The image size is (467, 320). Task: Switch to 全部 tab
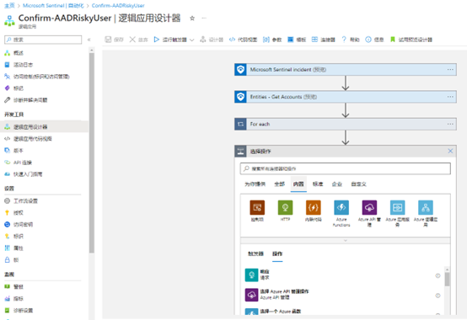(279, 184)
